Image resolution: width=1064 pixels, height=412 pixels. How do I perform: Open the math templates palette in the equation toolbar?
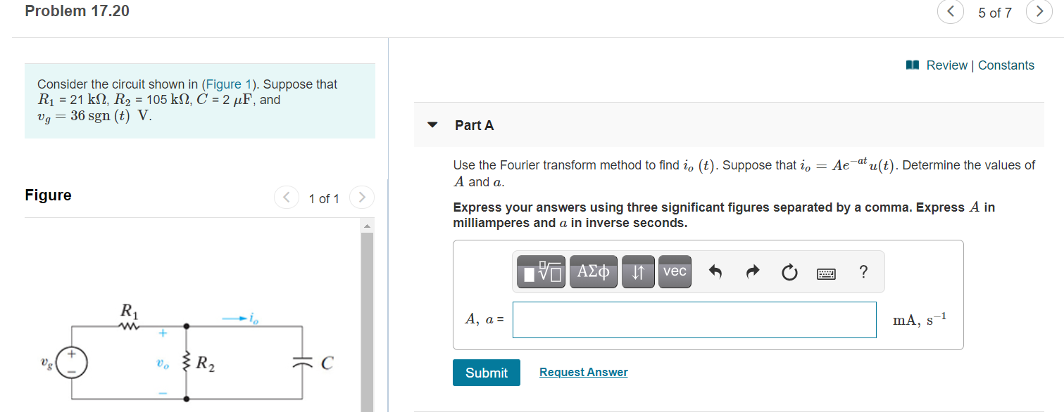(539, 272)
